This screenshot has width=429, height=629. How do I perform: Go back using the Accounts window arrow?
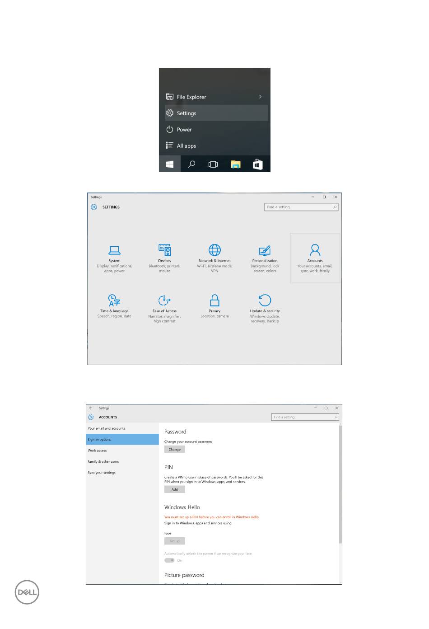91,408
